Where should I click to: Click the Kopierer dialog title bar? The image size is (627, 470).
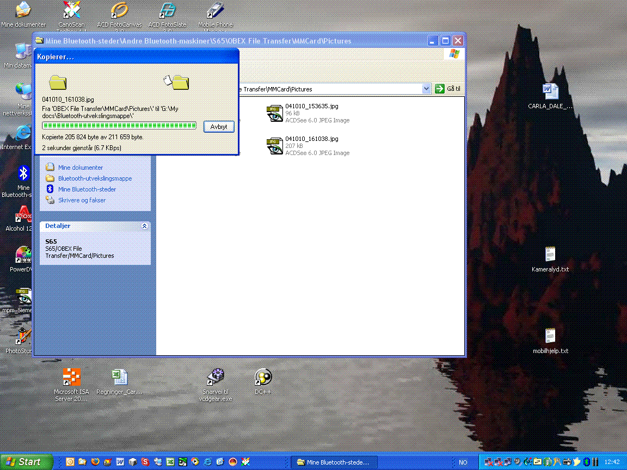coord(137,57)
